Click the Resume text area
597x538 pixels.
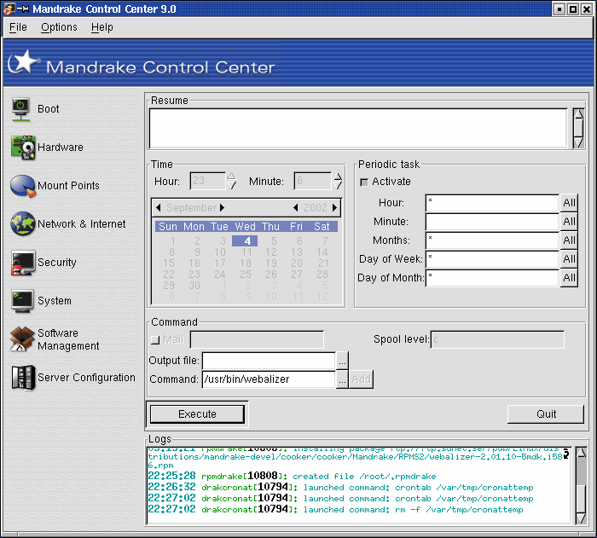(x=358, y=128)
